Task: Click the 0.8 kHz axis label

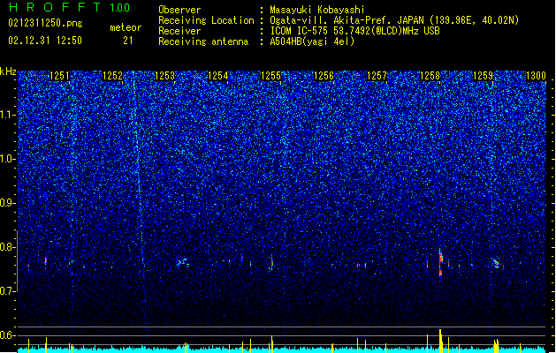Action: 8,247
